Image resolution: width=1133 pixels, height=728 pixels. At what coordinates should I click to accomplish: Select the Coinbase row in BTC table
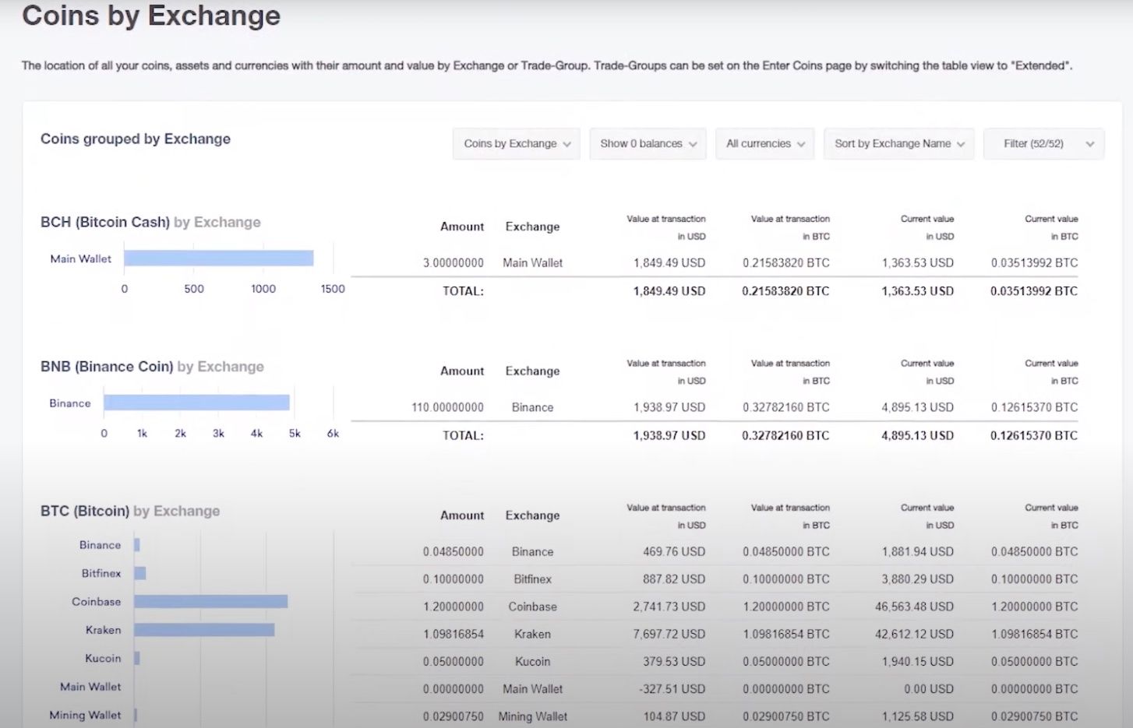coord(717,607)
